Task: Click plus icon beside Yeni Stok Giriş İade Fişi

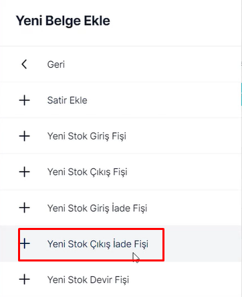Action: (24, 208)
